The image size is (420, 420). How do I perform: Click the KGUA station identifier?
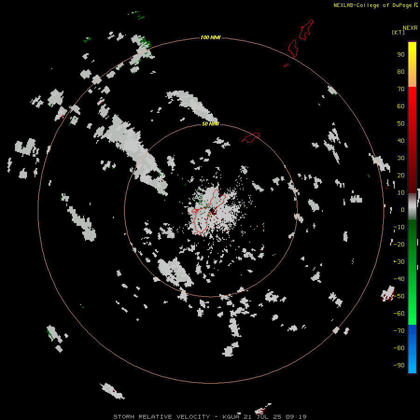pos(231,417)
